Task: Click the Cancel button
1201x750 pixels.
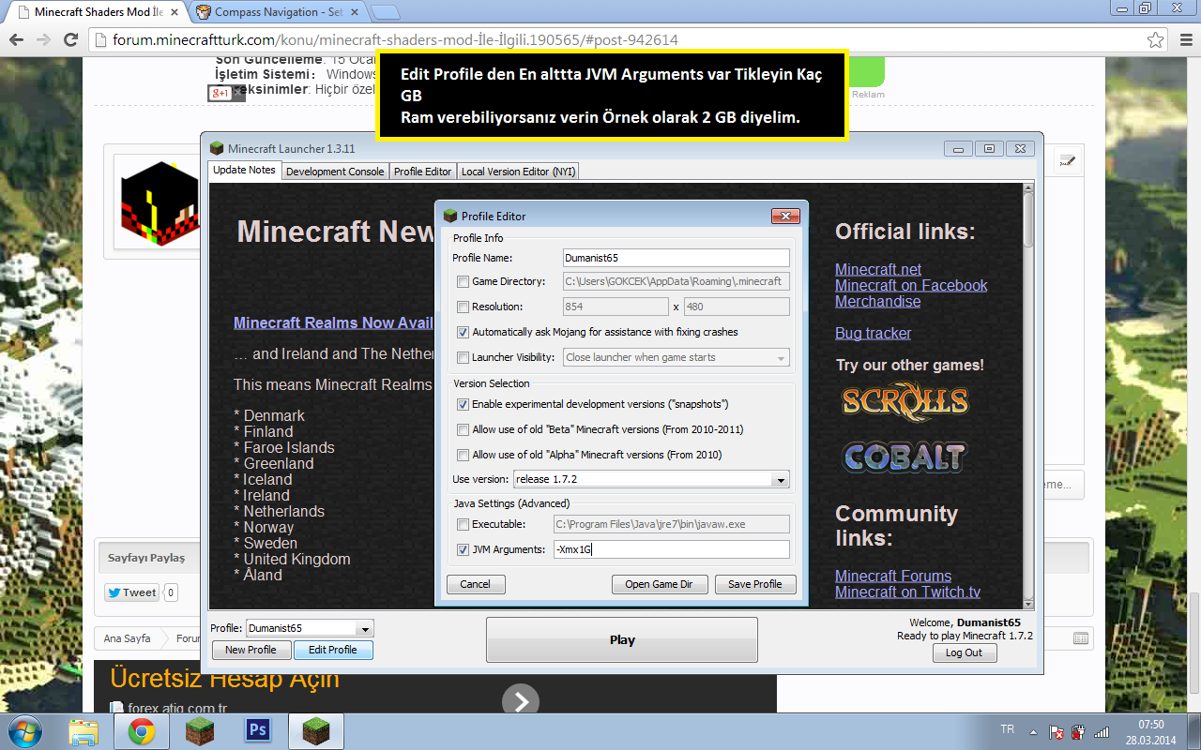Action: tap(476, 584)
